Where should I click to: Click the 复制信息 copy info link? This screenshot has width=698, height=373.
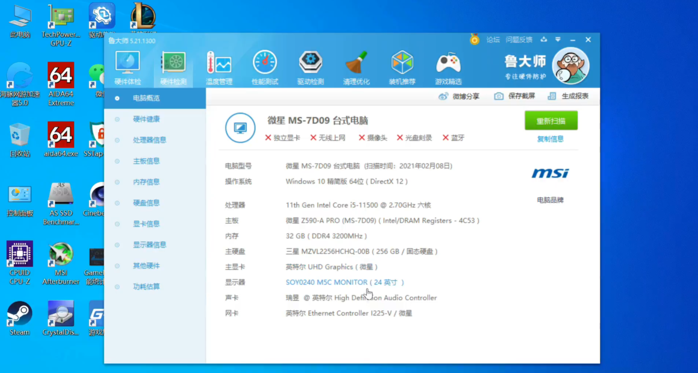(550, 139)
